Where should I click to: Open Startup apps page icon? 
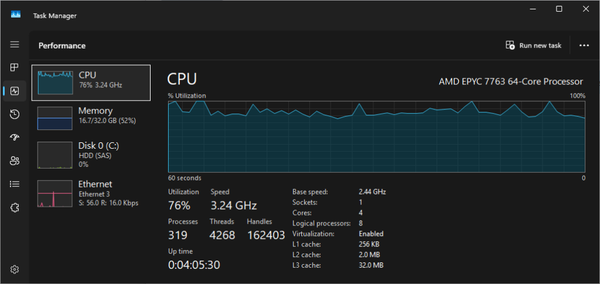tap(15, 138)
